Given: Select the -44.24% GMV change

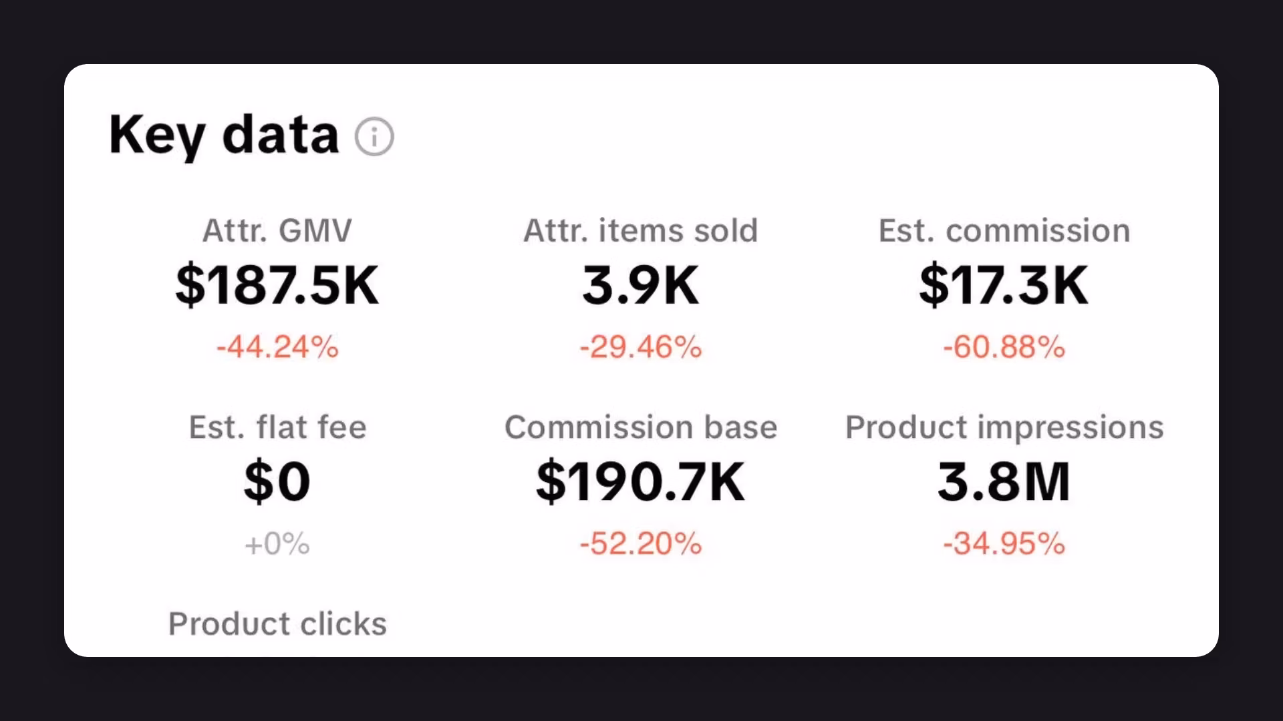Looking at the screenshot, I should coord(277,347).
